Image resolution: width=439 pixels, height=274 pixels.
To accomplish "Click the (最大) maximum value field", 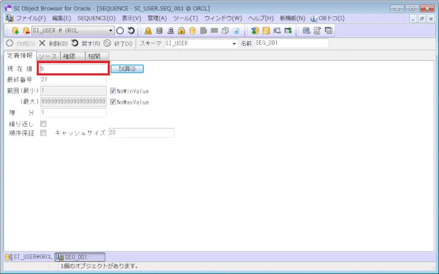I will [x=73, y=102].
